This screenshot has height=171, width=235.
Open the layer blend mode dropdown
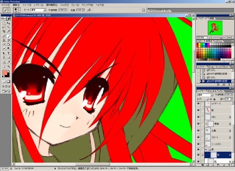[211, 95]
